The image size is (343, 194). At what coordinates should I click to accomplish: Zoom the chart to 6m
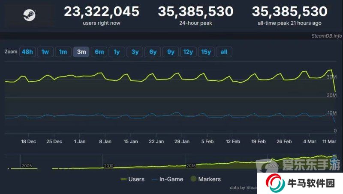(x=99, y=52)
